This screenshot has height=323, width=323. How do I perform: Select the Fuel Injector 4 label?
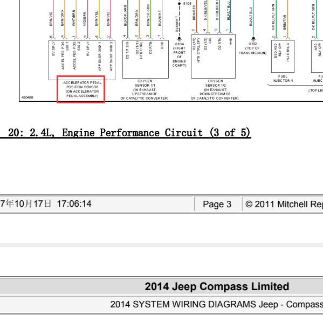[x=283, y=79]
